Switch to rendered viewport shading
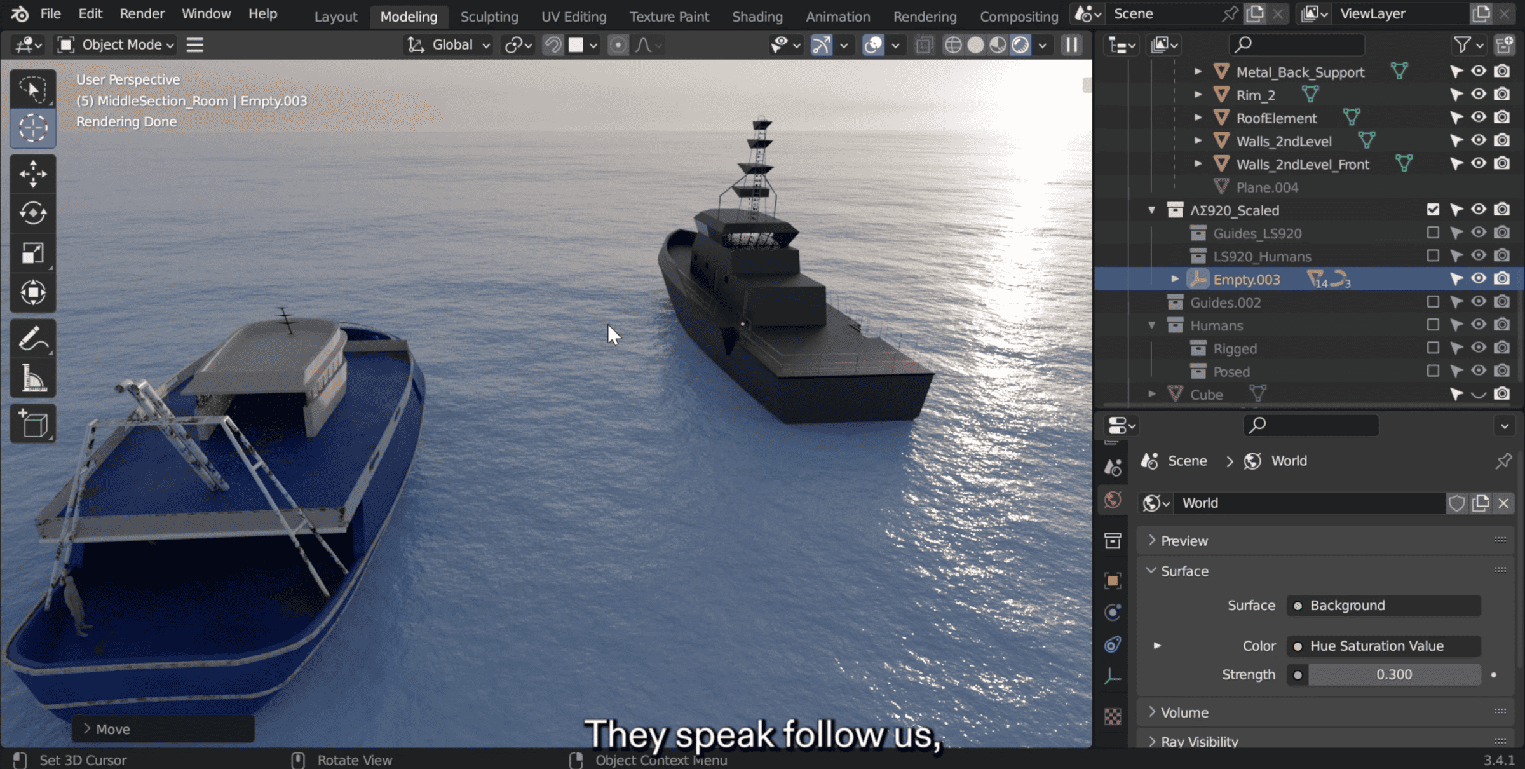1525x769 pixels. 1020,44
